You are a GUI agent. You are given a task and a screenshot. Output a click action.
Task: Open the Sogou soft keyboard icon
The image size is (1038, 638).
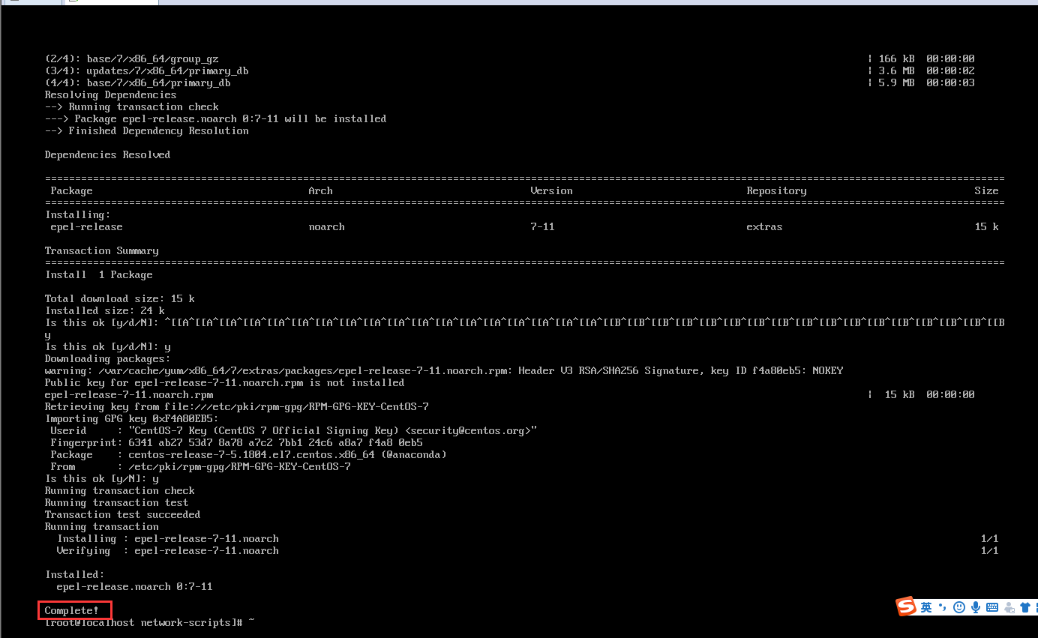click(x=993, y=607)
